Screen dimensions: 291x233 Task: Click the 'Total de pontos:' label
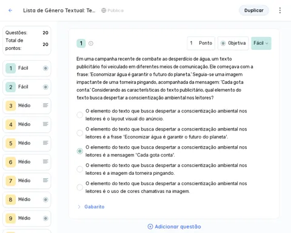14,44
